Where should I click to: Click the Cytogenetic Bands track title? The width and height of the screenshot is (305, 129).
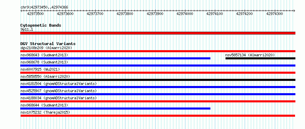click(x=41, y=25)
